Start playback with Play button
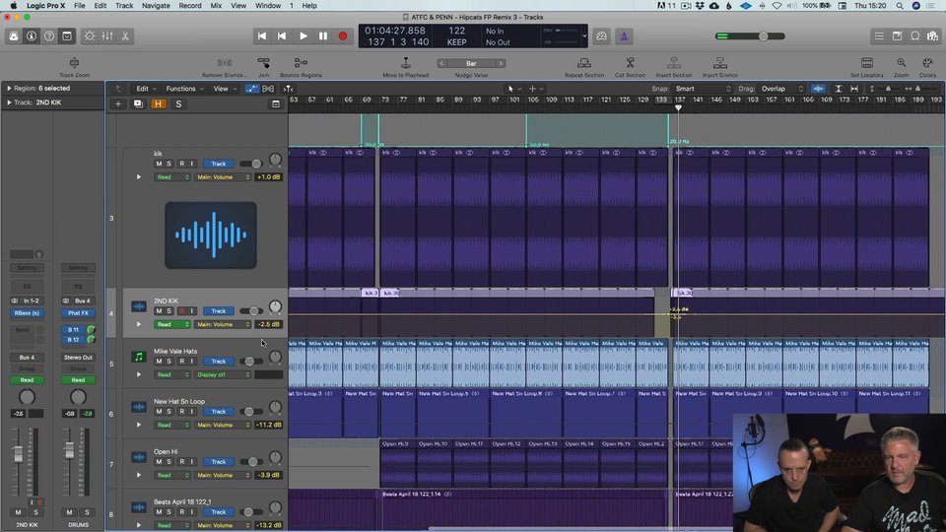 click(303, 36)
